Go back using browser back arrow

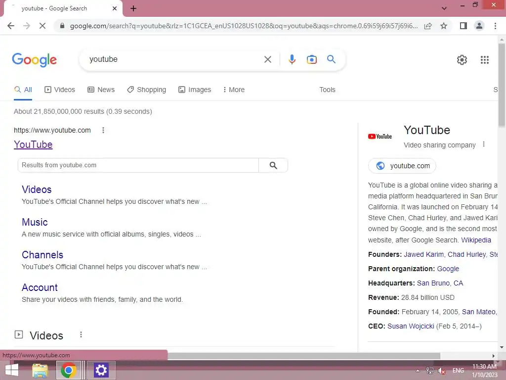point(11,26)
